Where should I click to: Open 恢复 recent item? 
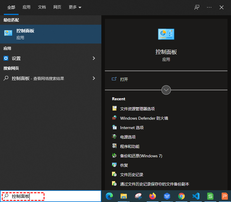[124, 165]
